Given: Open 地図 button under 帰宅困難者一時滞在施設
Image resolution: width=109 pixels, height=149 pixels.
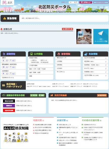Looking at the screenshot, I should pos(12,67).
